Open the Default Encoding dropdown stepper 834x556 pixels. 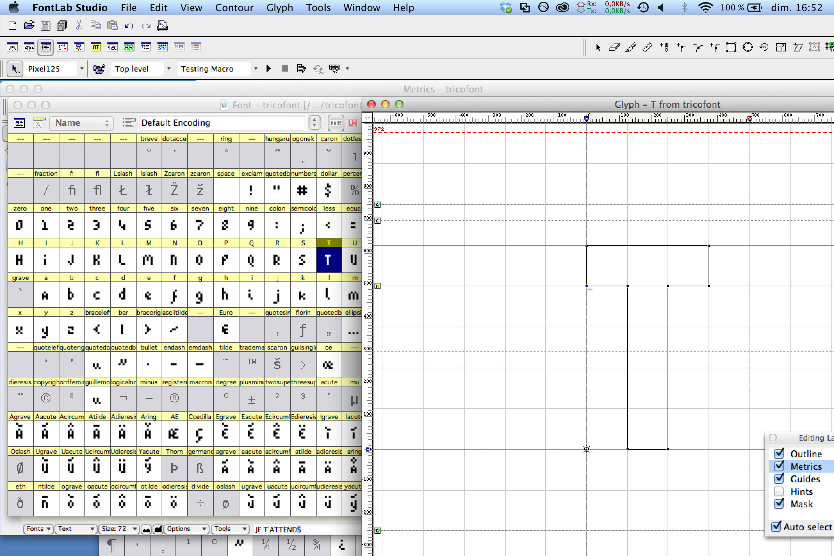tap(314, 123)
